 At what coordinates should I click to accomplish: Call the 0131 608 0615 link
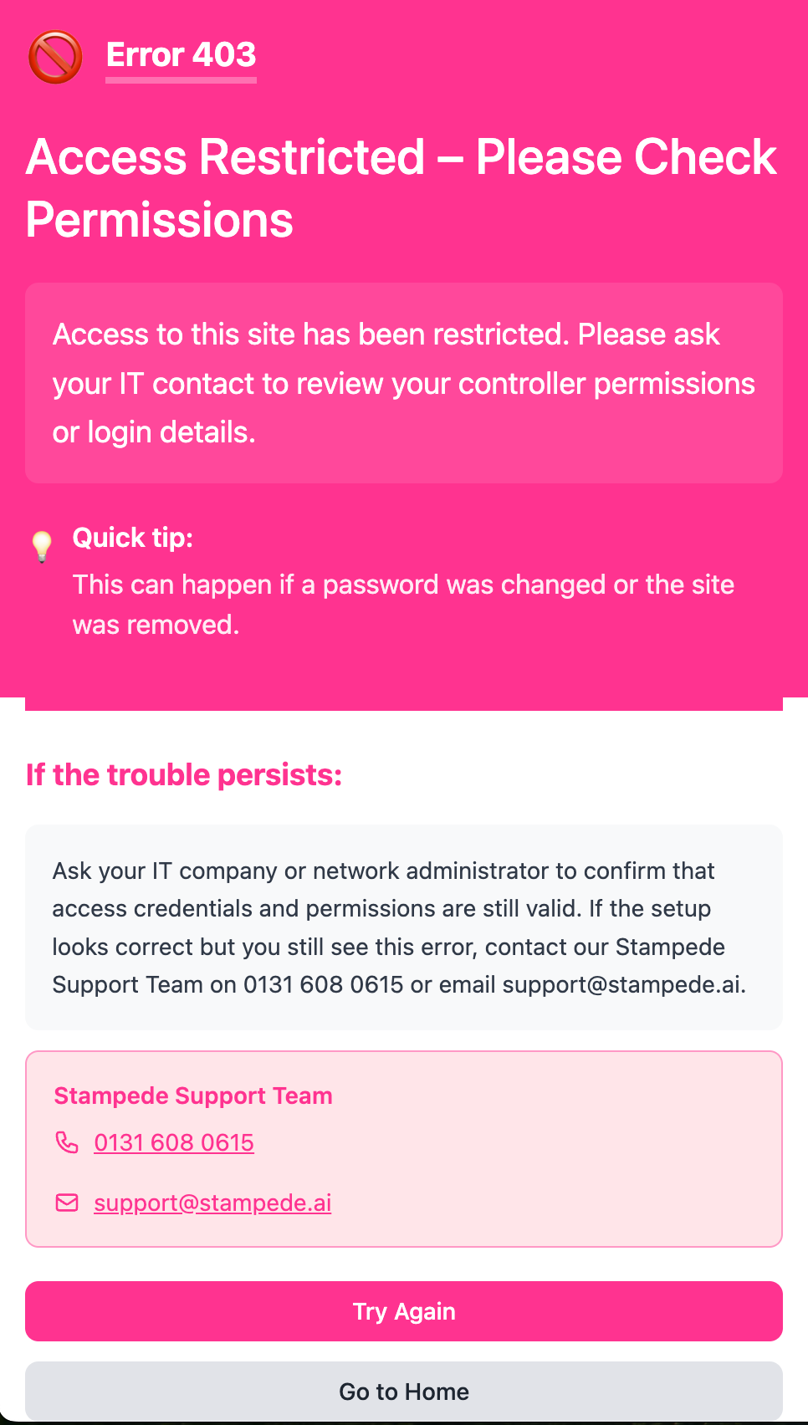pos(174,1142)
